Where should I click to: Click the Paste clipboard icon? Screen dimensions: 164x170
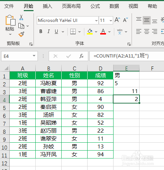(x=10, y=20)
